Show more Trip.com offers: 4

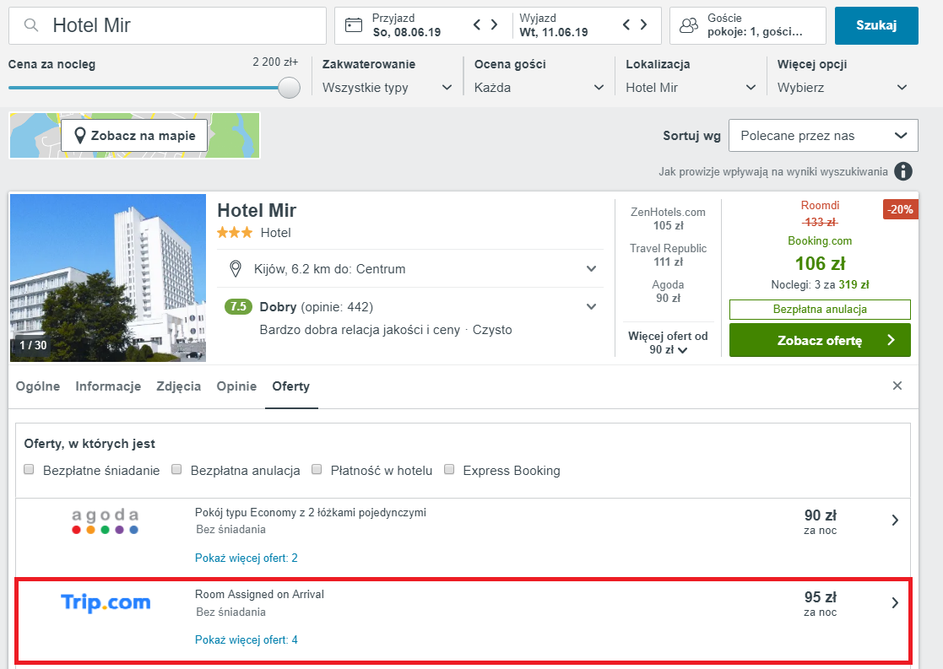tap(246, 639)
